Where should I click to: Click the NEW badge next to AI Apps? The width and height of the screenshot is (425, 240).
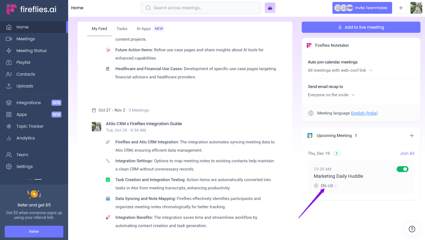click(159, 29)
